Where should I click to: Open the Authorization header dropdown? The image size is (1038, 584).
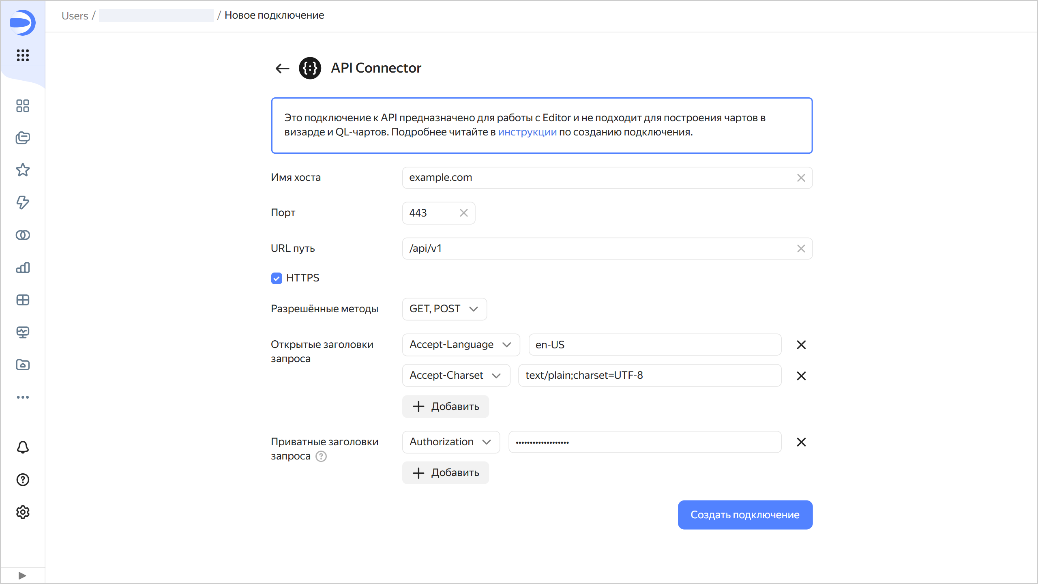[450, 442]
